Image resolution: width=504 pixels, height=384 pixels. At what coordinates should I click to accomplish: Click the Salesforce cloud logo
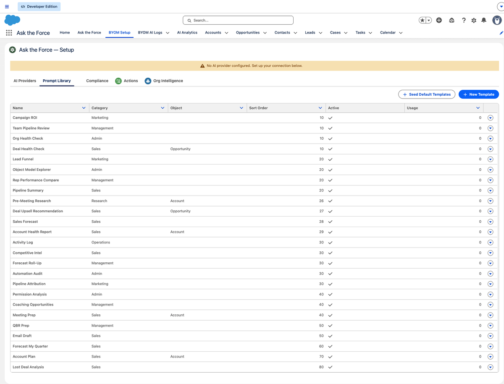tap(12, 20)
